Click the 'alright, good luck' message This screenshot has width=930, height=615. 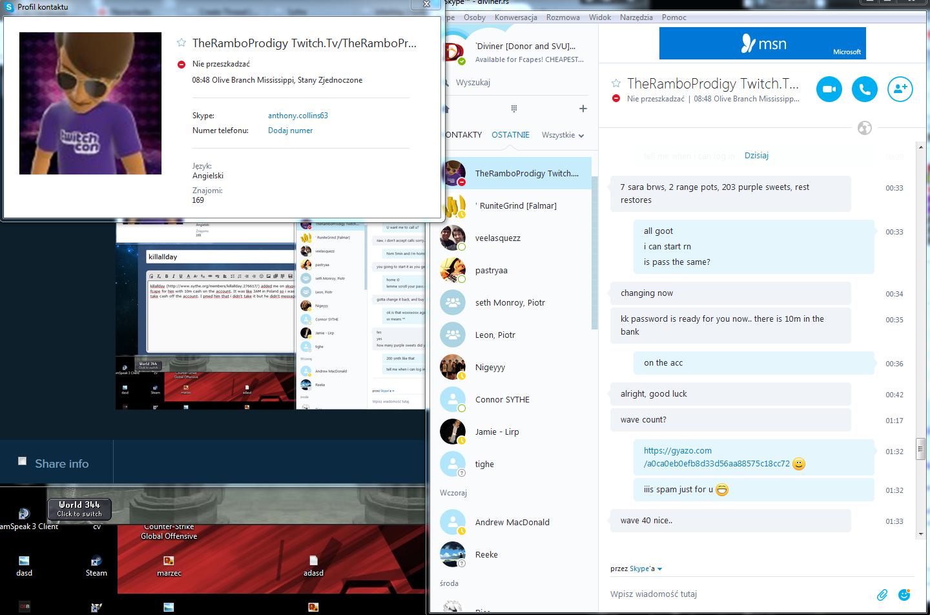point(730,394)
